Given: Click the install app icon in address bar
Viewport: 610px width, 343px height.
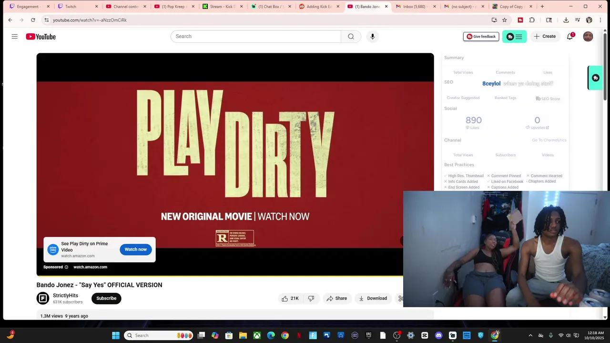Looking at the screenshot, I should 494,20.
